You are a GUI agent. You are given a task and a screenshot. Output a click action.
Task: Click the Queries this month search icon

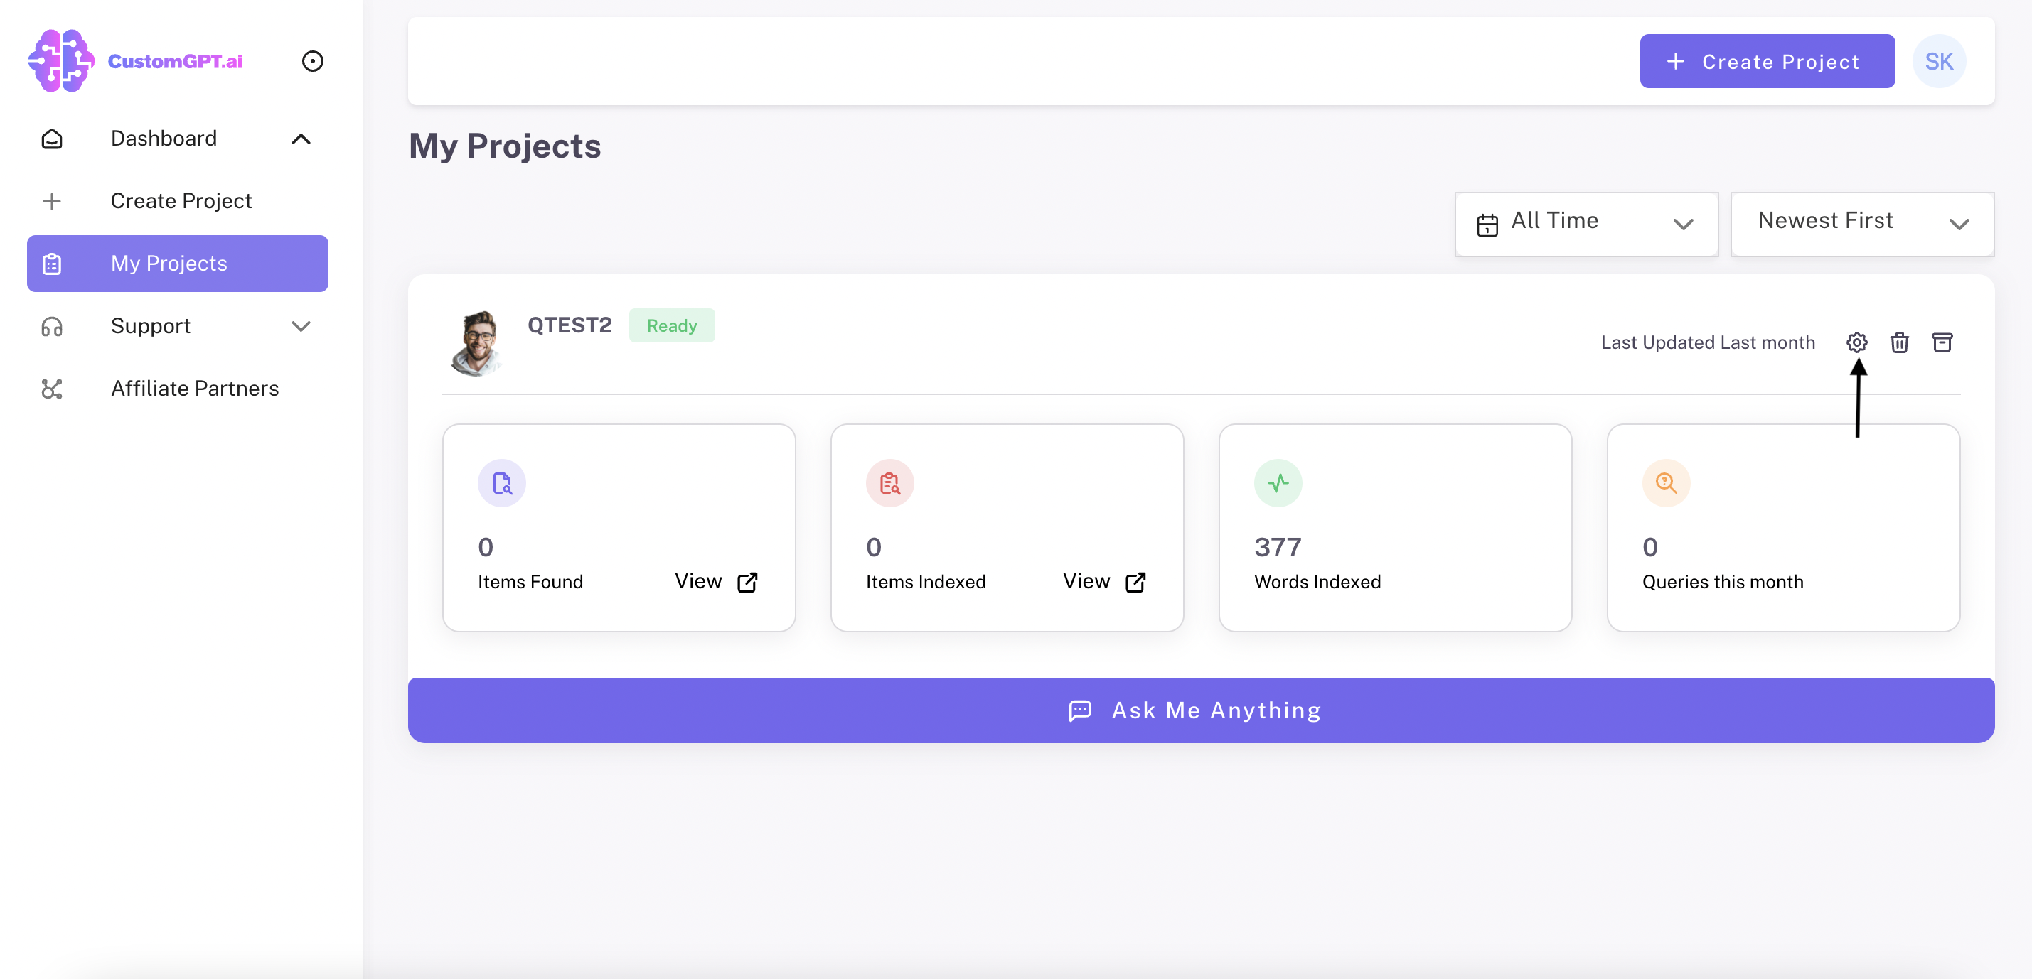pos(1666,482)
